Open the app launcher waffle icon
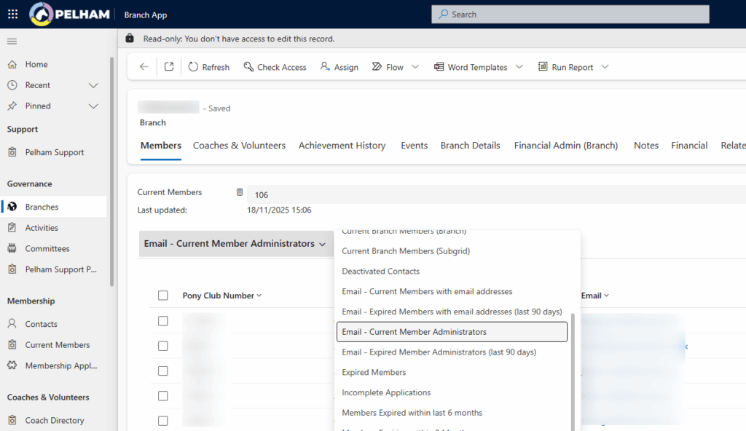 click(x=12, y=14)
